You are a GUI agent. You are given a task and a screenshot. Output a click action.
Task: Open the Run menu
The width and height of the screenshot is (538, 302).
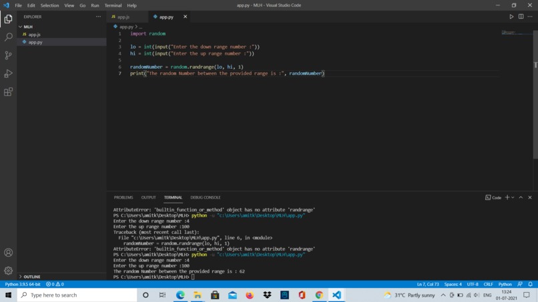click(95, 5)
